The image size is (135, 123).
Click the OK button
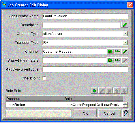click(x=85, y=113)
